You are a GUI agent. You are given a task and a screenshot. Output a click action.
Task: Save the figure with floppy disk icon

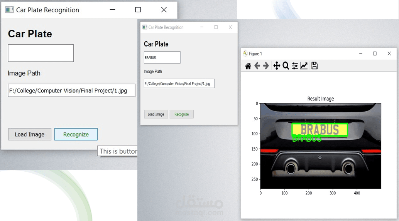[314, 66]
